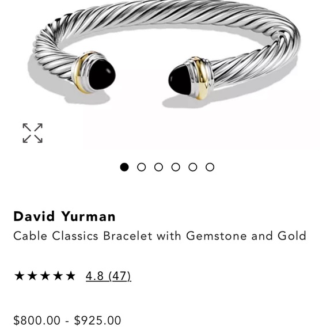The height and width of the screenshot is (334, 334).
Task: Click the fifth rating star
Action: point(70,276)
